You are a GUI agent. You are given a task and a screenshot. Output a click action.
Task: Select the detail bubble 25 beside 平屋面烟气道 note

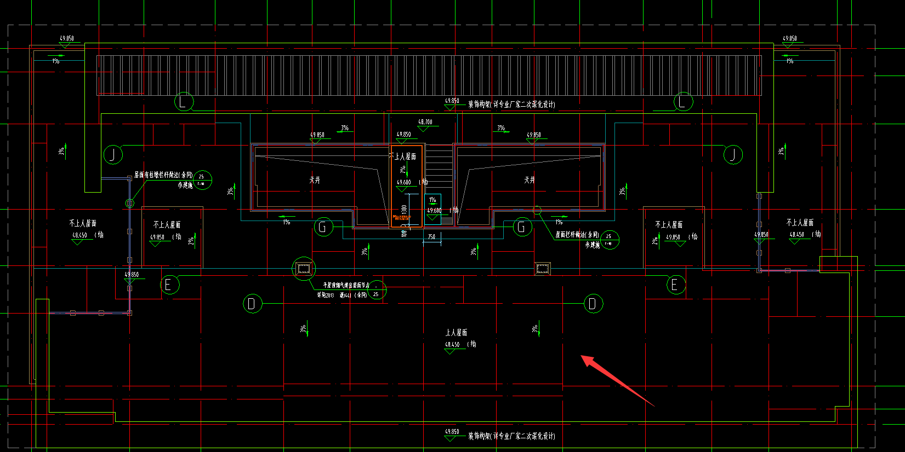377,291
